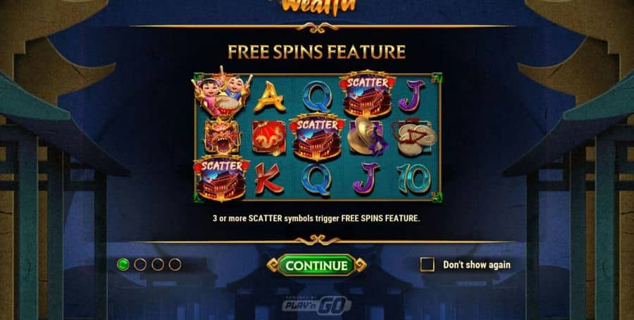Click the dragon mask symbol
This screenshot has height=320, width=634.
click(222, 136)
